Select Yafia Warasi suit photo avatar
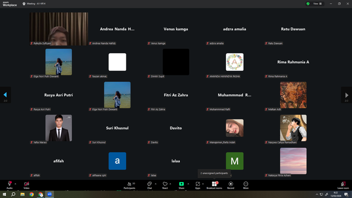Screen dimensions: 352x198 click(59, 128)
